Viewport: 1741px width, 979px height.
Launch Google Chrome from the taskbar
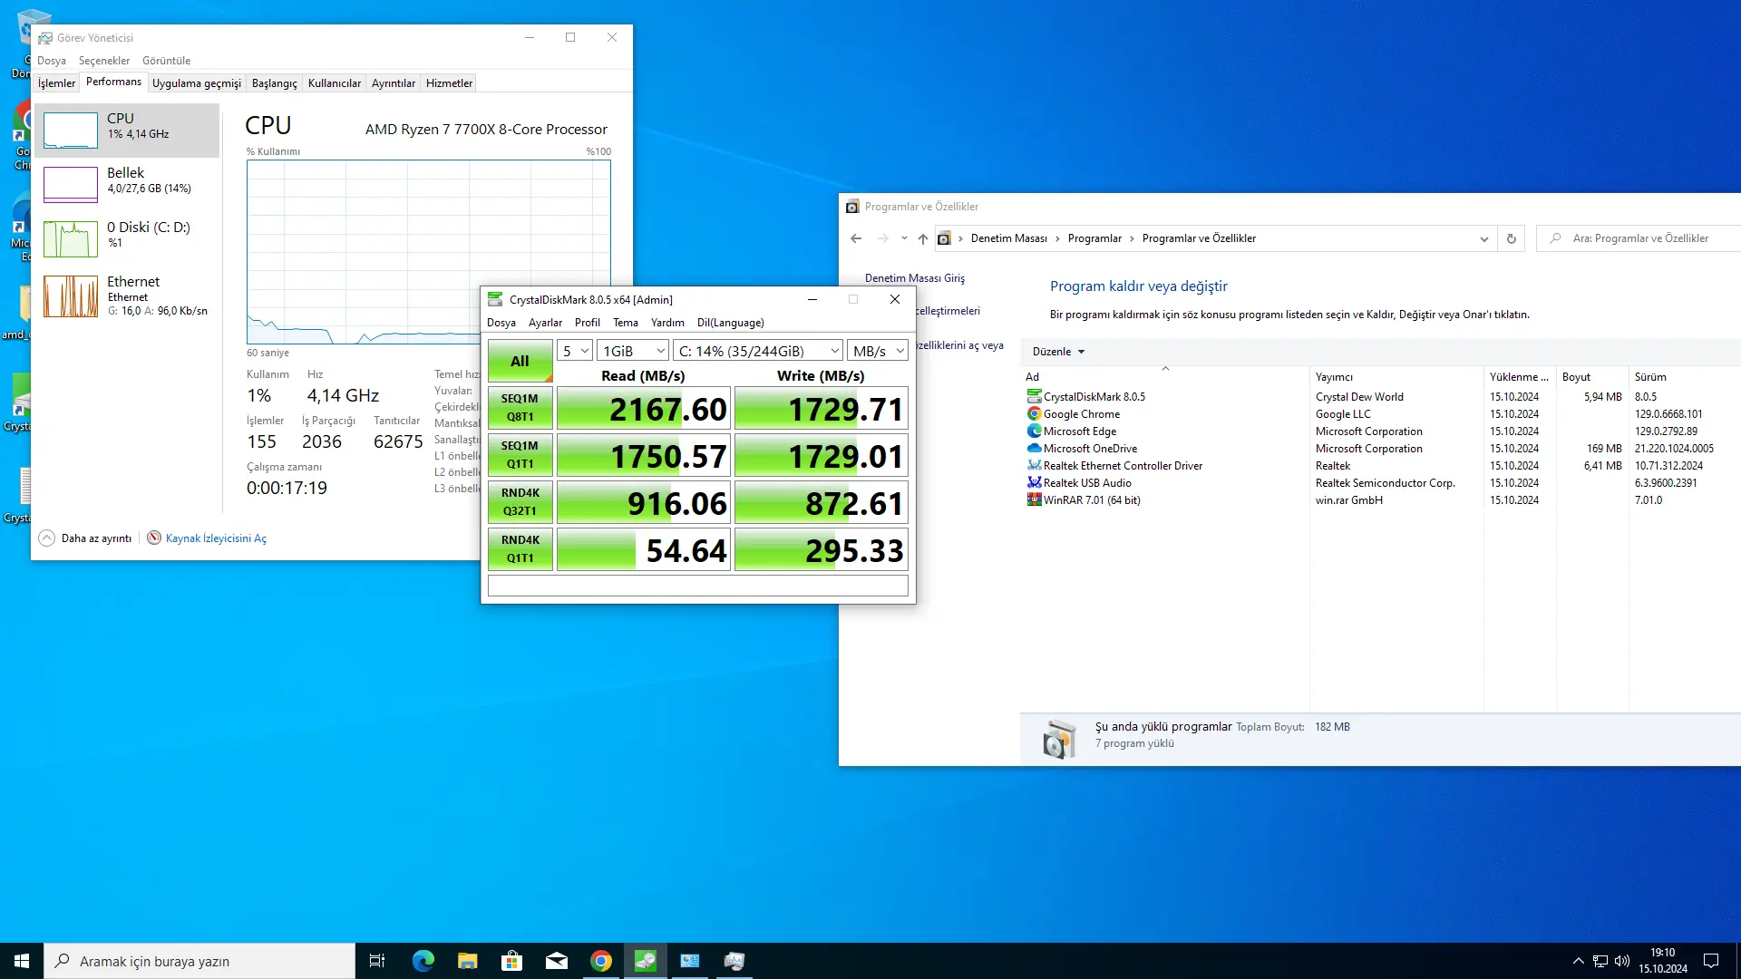click(600, 961)
